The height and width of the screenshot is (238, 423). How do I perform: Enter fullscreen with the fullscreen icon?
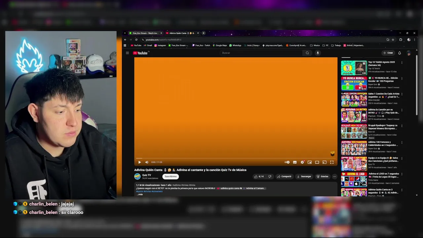pos(332,162)
